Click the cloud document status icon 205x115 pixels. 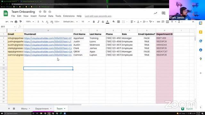50,11
